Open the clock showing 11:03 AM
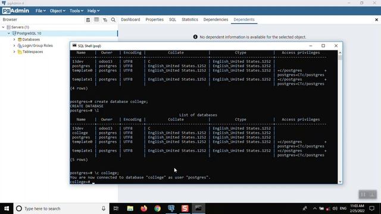381x214 pixels. pos(357,209)
